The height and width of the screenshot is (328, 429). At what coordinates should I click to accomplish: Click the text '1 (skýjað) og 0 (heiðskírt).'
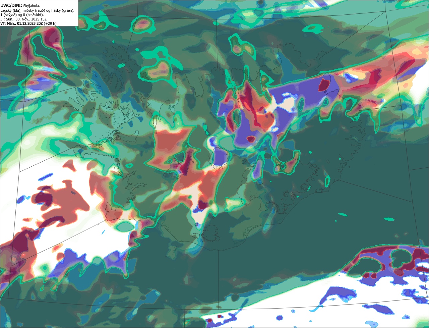(22, 15)
